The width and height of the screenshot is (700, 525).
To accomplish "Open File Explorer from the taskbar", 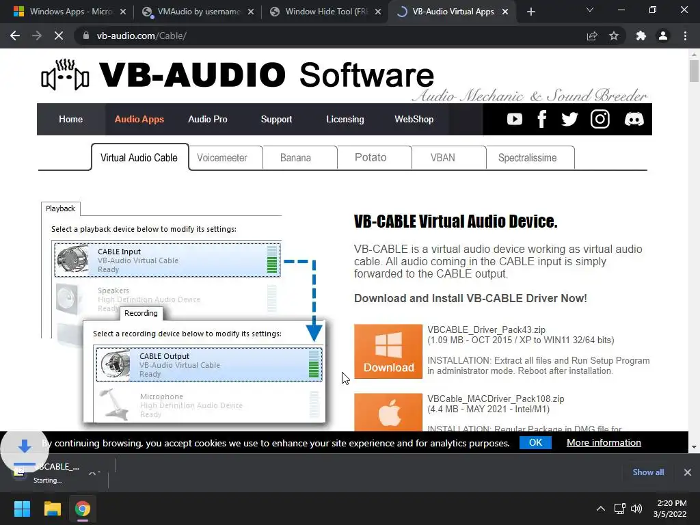I will click(x=52, y=509).
